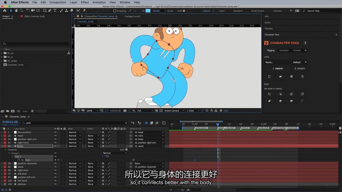Viewport: 342px width, 192px height.
Task: Create a new folder in Project panel
Action: pyautogui.click(x=7, y=111)
